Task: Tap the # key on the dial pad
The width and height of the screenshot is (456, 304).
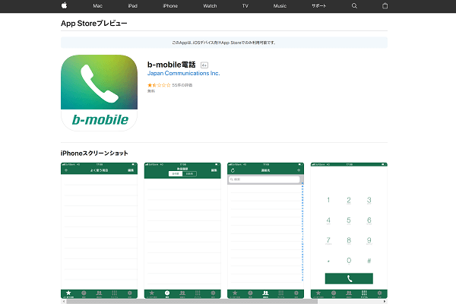Action: 369,261
